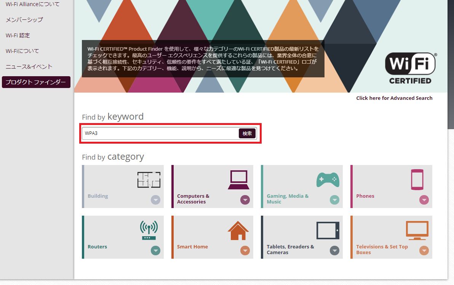
Task: Click the Phones category label
Action: (365, 196)
